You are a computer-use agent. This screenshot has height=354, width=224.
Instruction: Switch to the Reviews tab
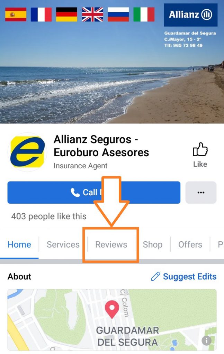point(111,244)
